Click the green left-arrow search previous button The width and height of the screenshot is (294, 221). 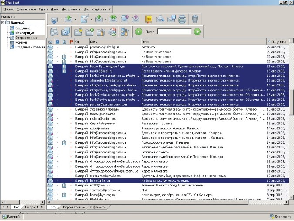(x=139, y=31)
